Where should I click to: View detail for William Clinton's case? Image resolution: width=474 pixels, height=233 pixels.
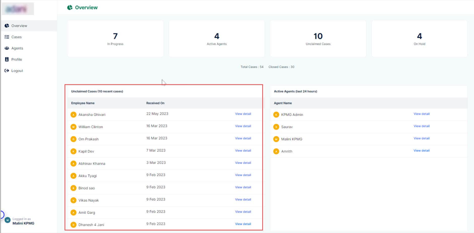click(243, 126)
